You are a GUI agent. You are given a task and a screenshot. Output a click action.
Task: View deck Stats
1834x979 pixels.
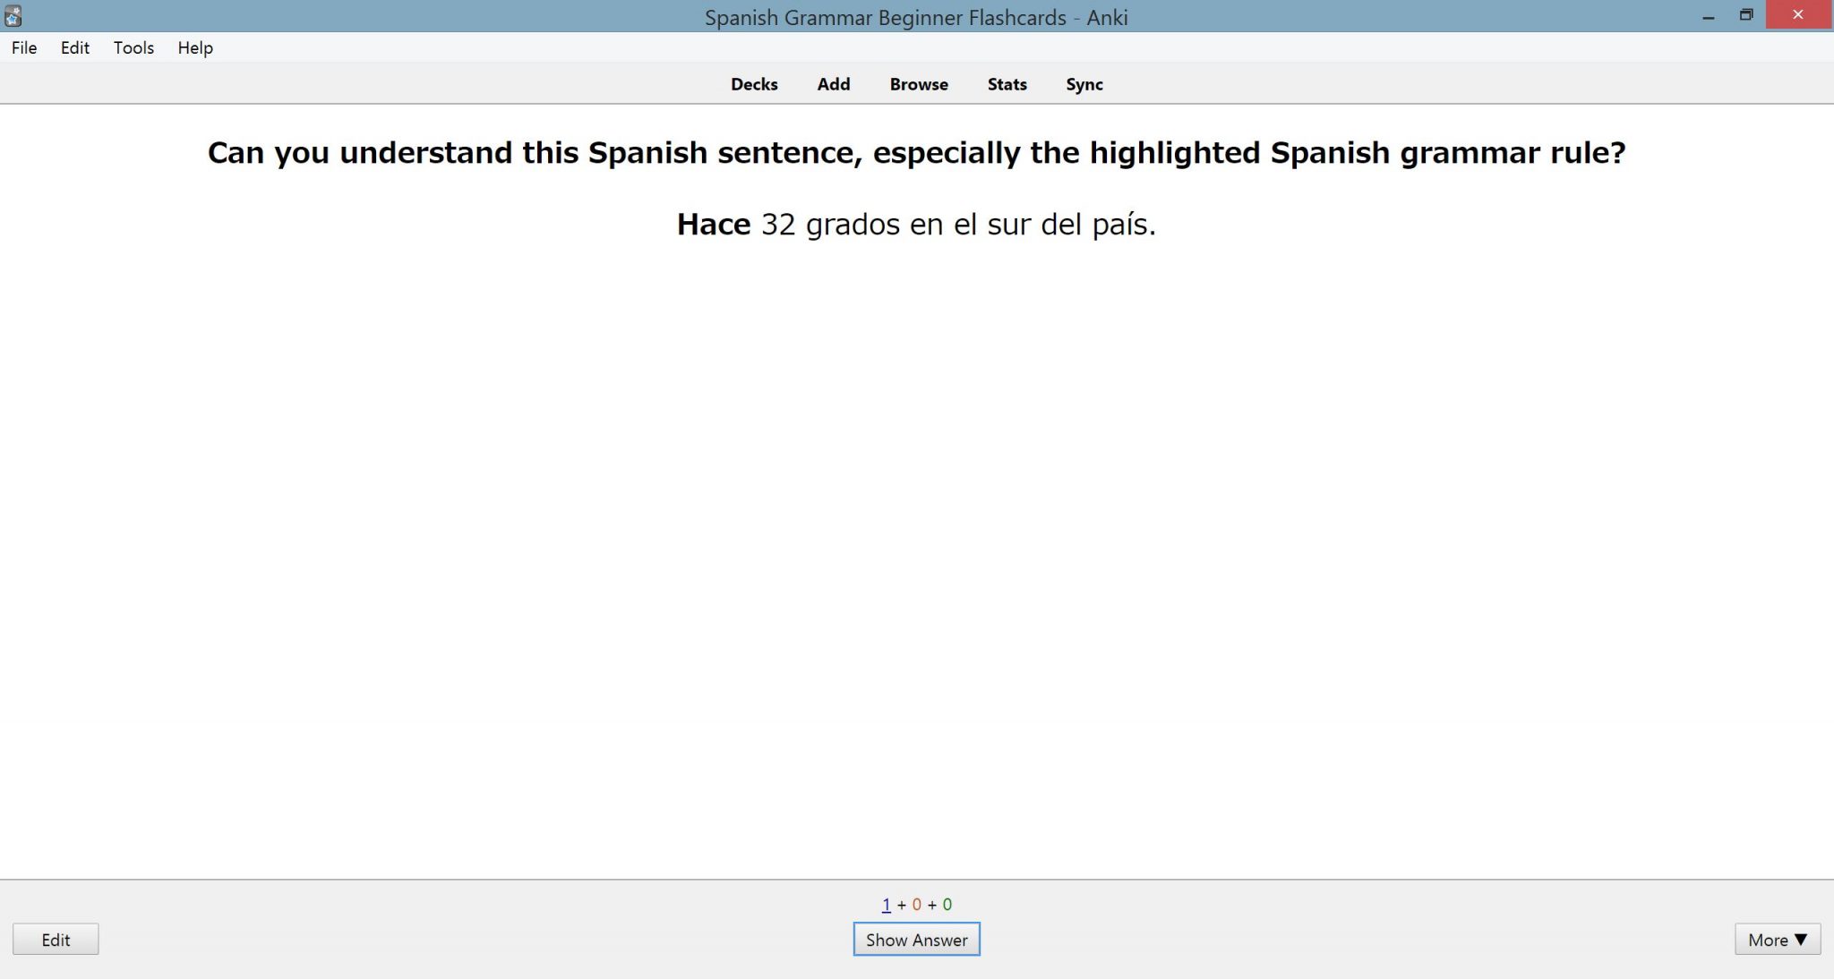[1006, 84]
